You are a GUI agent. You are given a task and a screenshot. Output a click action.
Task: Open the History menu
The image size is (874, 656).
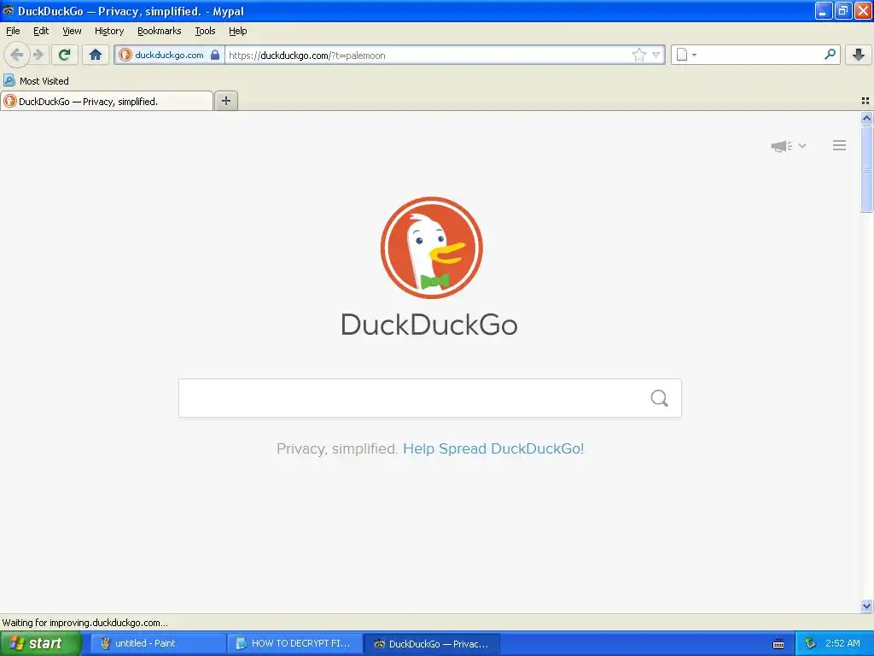[108, 31]
